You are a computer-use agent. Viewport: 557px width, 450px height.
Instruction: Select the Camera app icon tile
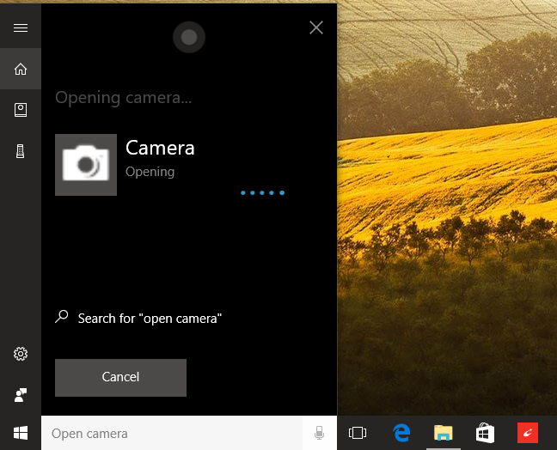pos(86,165)
